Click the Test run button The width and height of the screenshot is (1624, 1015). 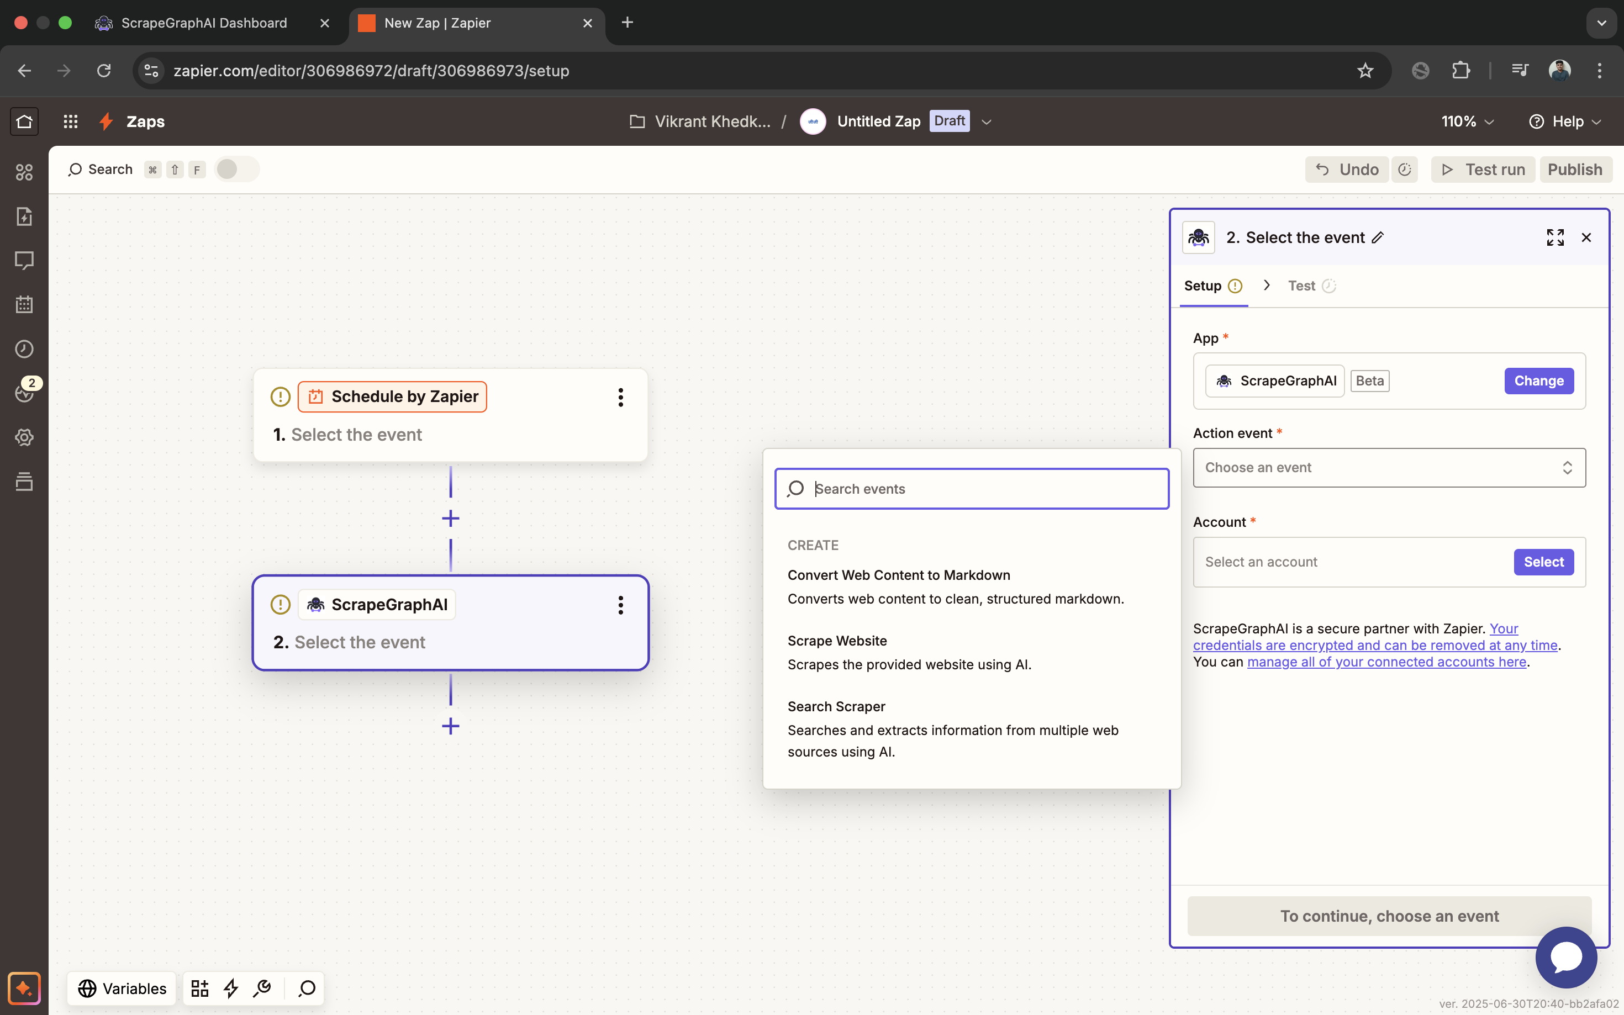pyautogui.click(x=1483, y=170)
